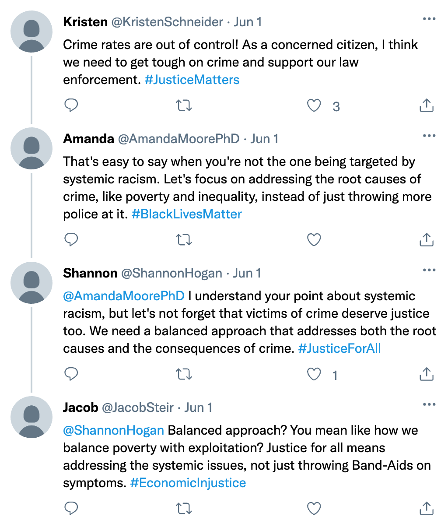Share Kristen's tweet
The height and width of the screenshot is (527, 448).
tap(426, 105)
